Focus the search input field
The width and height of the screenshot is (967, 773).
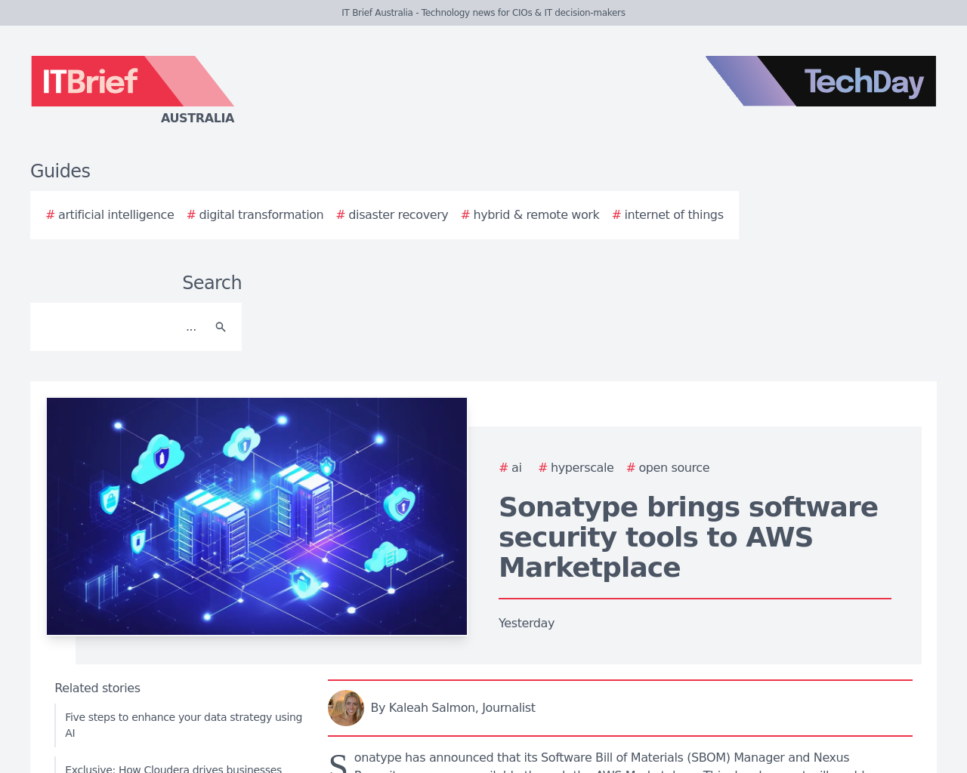click(x=121, y=327)
